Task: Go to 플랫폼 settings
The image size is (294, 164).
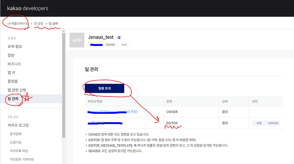Action: pyautogui.click(x=12, y=81)
